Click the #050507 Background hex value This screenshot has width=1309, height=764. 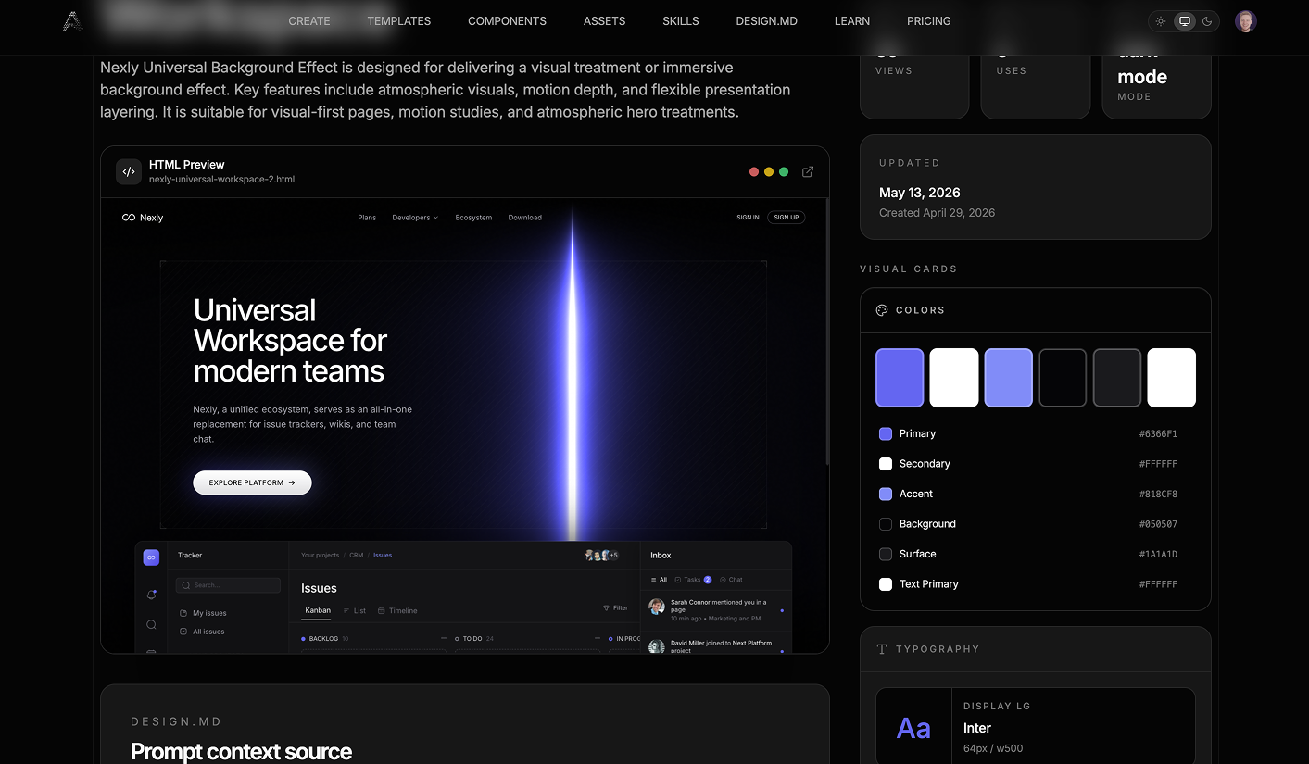click(x=1158, y=524)
